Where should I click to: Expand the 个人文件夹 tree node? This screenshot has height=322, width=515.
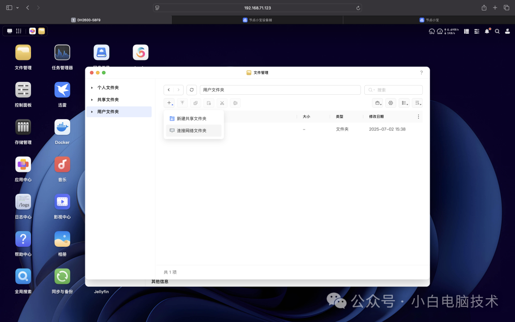(92, 88)
